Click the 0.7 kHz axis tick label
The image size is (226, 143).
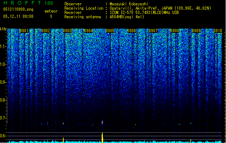click(3, 118)
